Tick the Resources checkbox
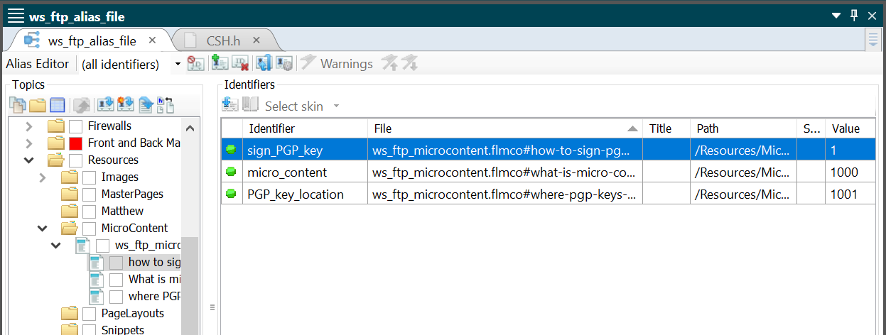The width and height of the screenshot is (886, 335). (x=75, y=160)
